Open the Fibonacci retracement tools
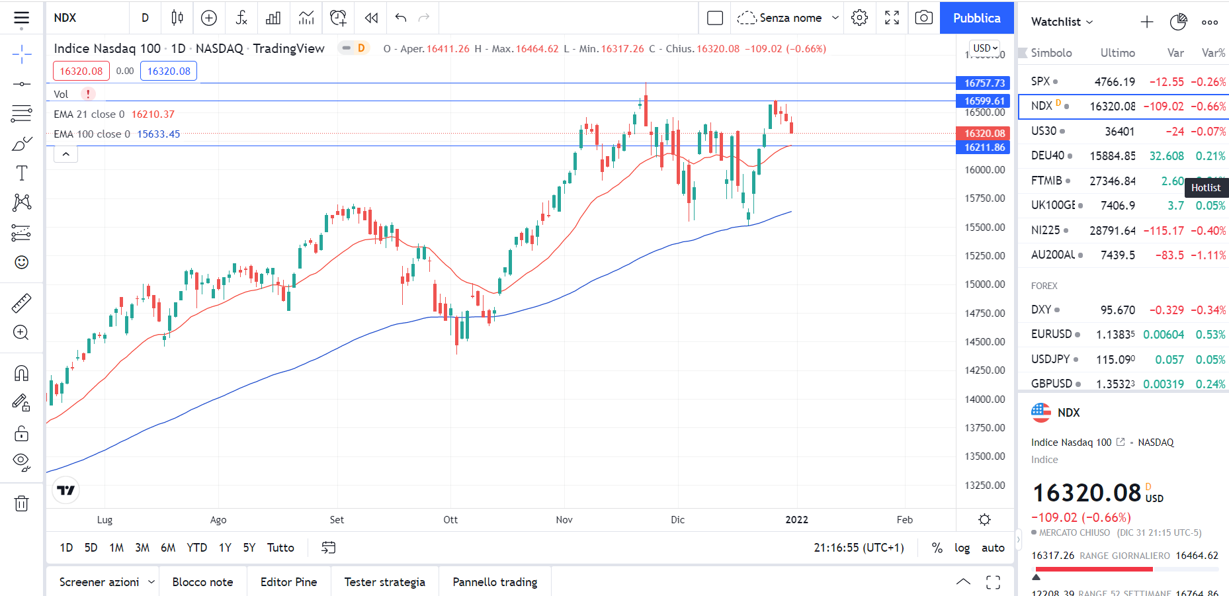Viewport: 1229px width, 596px height. (x=21, y=114)
